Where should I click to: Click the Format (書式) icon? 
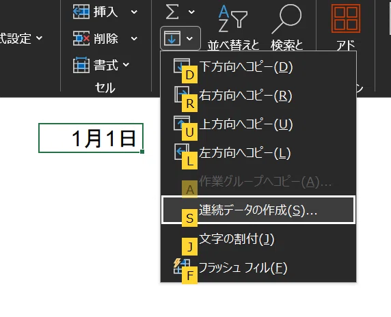click(81, 65)
